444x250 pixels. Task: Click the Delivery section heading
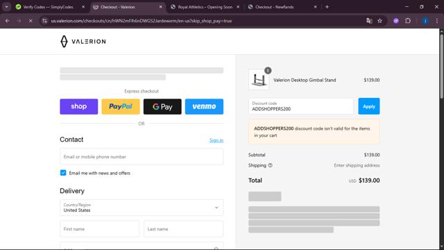pos(72,191)
